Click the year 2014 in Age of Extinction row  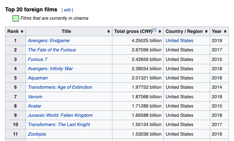(217, 87)
